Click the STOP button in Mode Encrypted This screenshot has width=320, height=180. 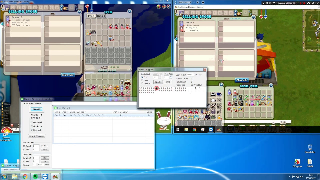coord(168,82)
